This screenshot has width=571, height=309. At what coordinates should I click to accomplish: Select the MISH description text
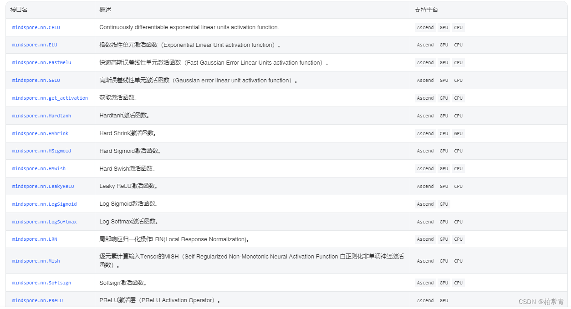(251, 261)
